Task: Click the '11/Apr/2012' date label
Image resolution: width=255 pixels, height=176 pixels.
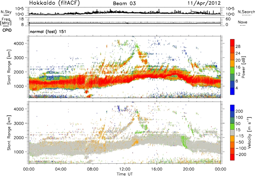Action: coord(204,3)
